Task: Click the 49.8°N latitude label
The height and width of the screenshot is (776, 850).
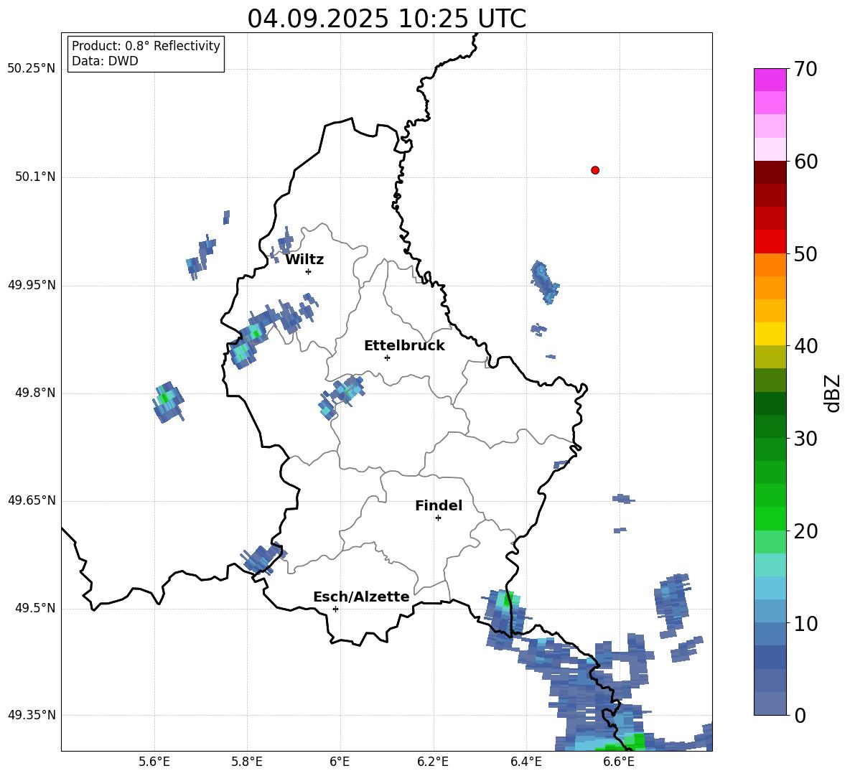Action: (35, 393)
